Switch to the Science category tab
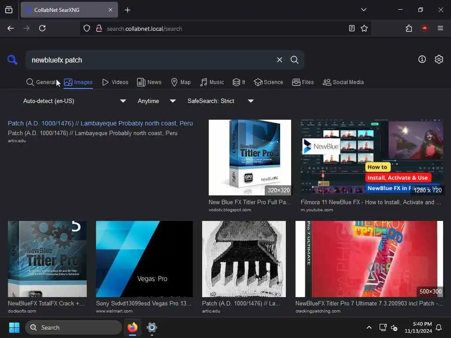 [x=268, y=82]
